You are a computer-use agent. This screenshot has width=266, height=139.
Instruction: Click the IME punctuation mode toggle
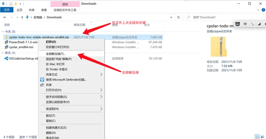(252, 24)
